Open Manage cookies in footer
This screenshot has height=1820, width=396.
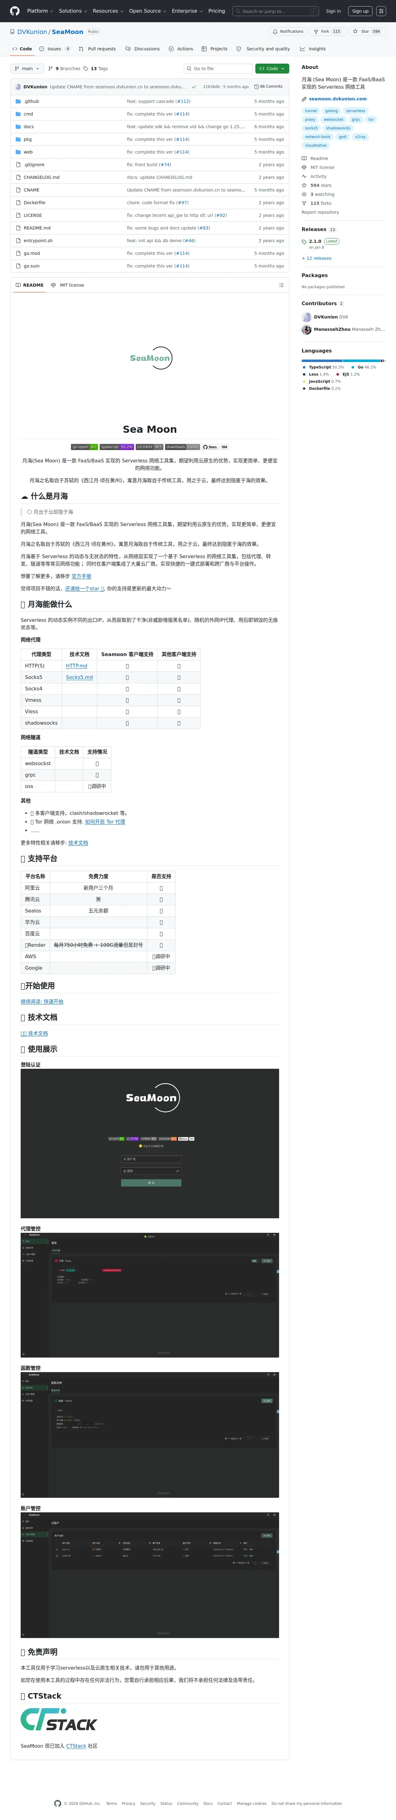pyautogui.click(x=251, y=1804)
